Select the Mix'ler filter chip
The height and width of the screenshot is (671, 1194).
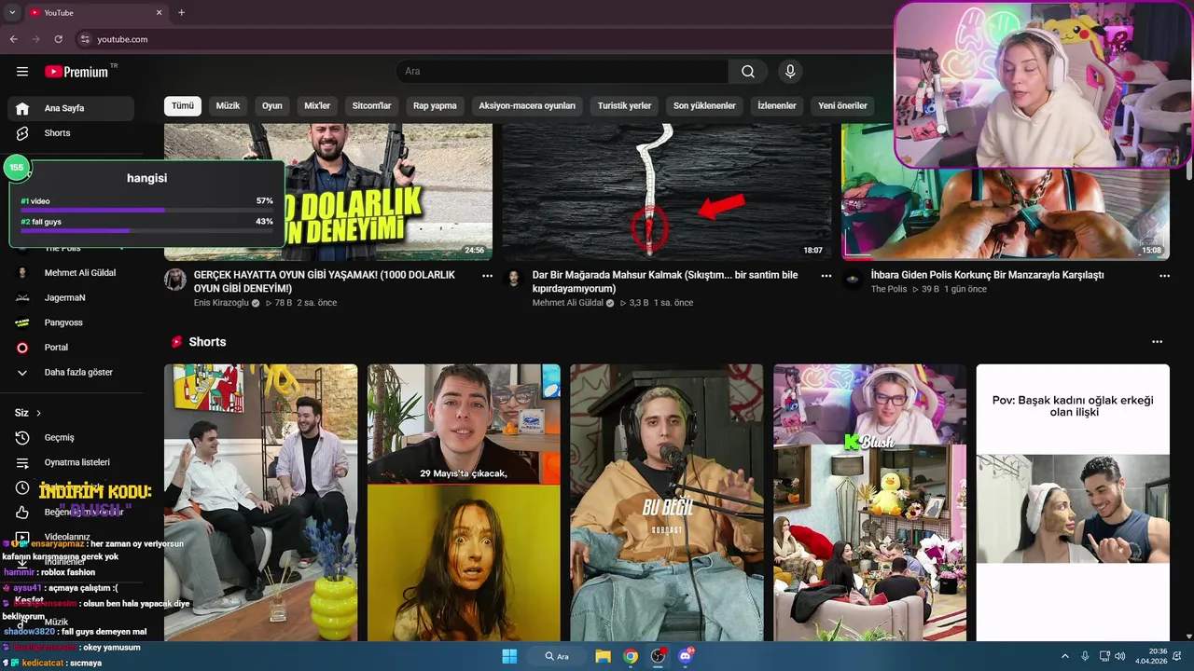click(x=317, y=106)
